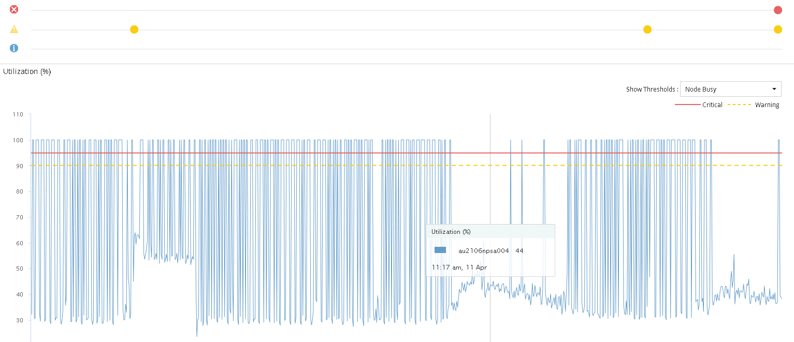This screenshot has height=342, width=794.
Task: Click the Utilization (%) chart title
Action: coord(27,71)
